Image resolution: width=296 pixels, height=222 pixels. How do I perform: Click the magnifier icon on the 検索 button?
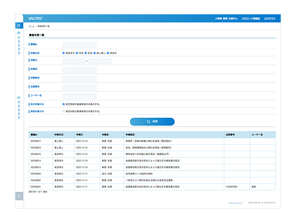coord(148,121)
